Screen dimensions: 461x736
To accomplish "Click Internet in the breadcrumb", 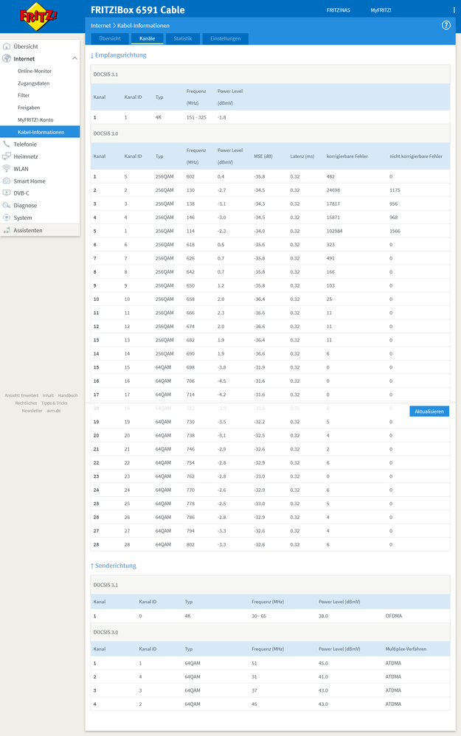I will coord(100,25).
